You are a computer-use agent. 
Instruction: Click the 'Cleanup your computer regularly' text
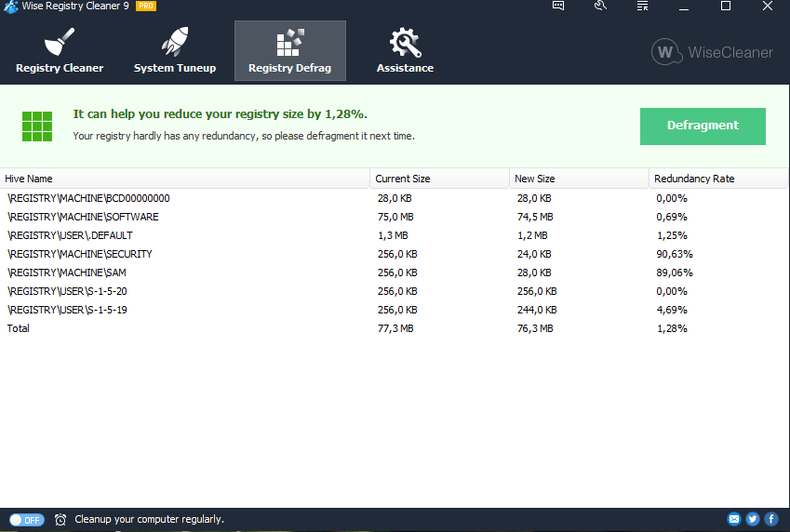pos(149,519)
